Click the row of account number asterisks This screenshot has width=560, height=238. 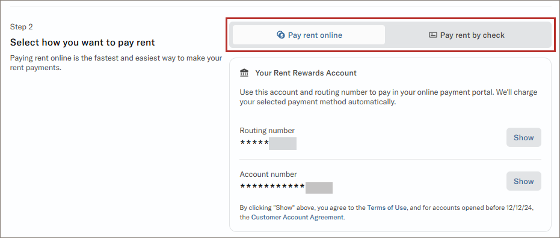point(272,186)
